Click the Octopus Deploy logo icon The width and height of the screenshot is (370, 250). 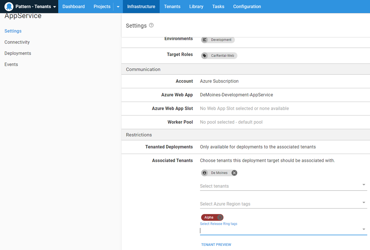(x=9, y=7)
